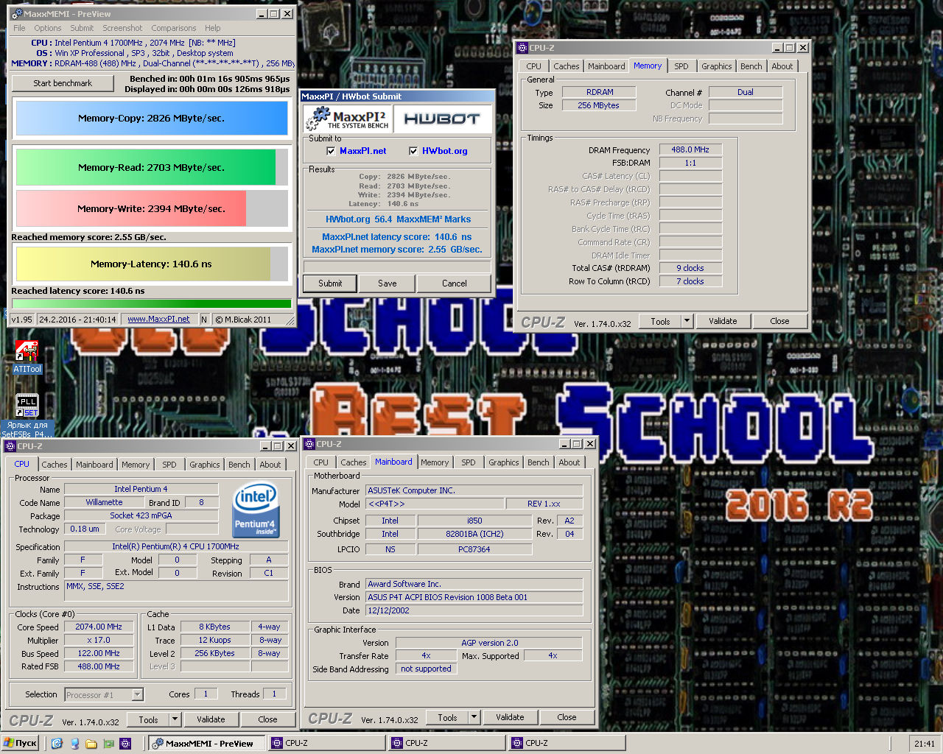Switch to MaxxMEMI taskbar button

pos(206,743)
